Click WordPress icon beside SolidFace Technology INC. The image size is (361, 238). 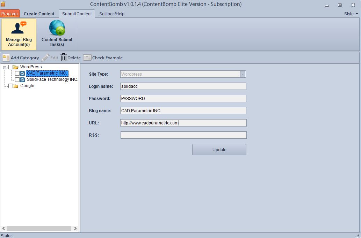(x=22, y=79)
